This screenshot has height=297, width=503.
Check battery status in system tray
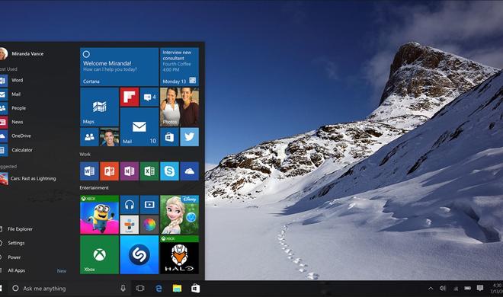(468, 289)
